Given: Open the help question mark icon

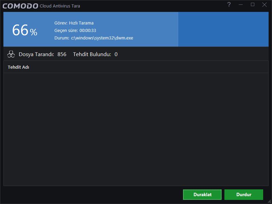Looking at the screenshot, I should [229, 4].
